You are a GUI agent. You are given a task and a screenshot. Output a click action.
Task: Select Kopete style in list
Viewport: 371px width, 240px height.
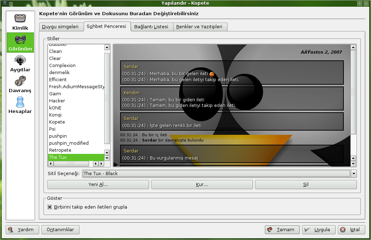(76, 122)
